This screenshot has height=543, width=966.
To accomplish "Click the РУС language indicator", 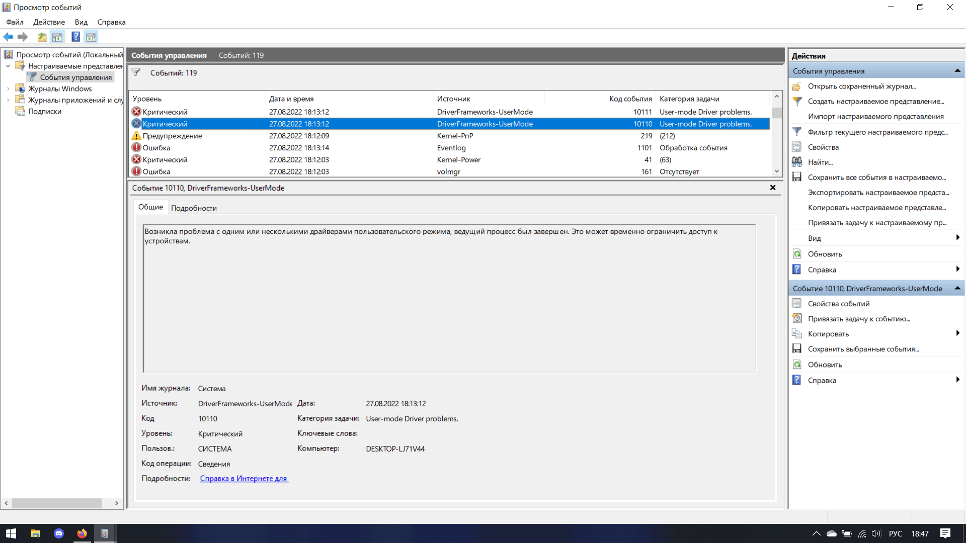I will [x=896, y=533].
